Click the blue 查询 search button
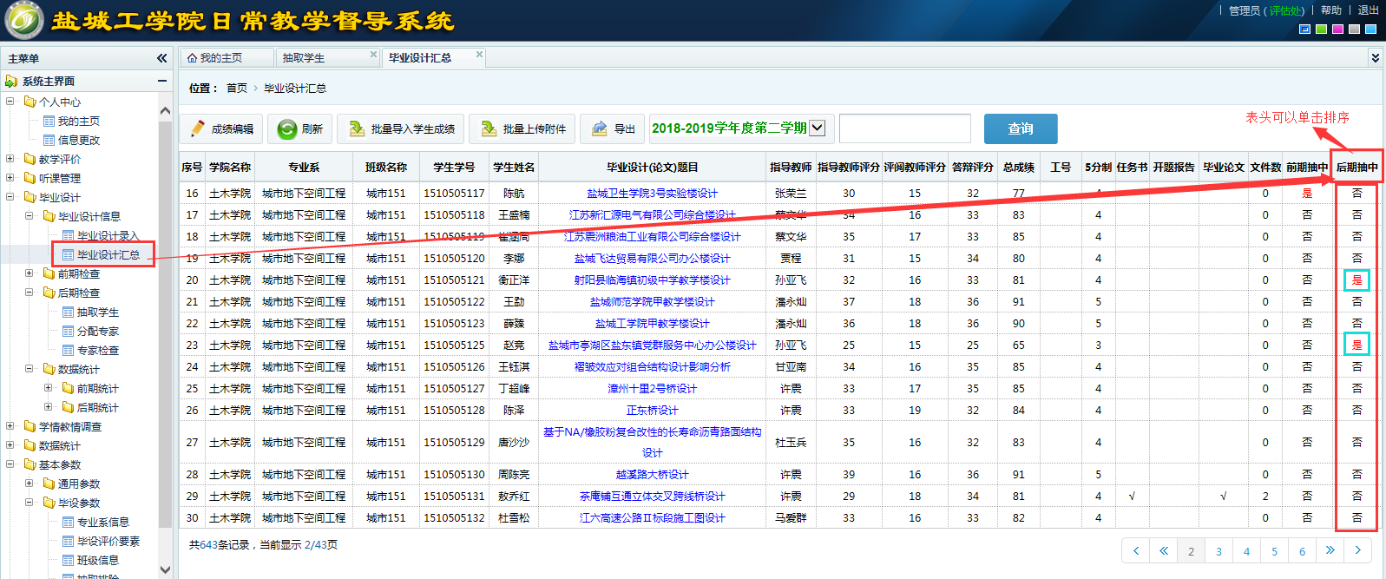The width and height of the screenshot is (1386, 579). (x=1020, y=128)
